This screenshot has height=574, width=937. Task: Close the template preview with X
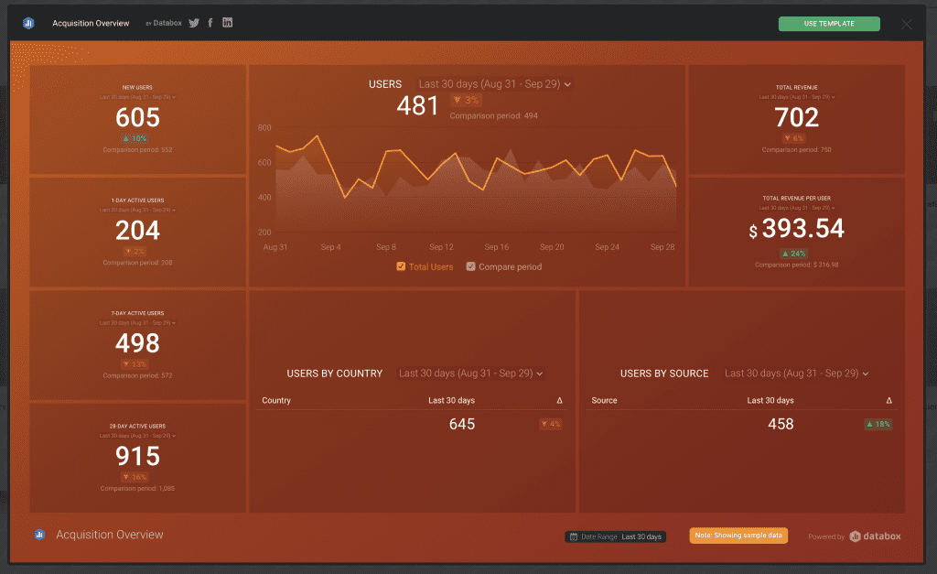click(x=907, y=24)
